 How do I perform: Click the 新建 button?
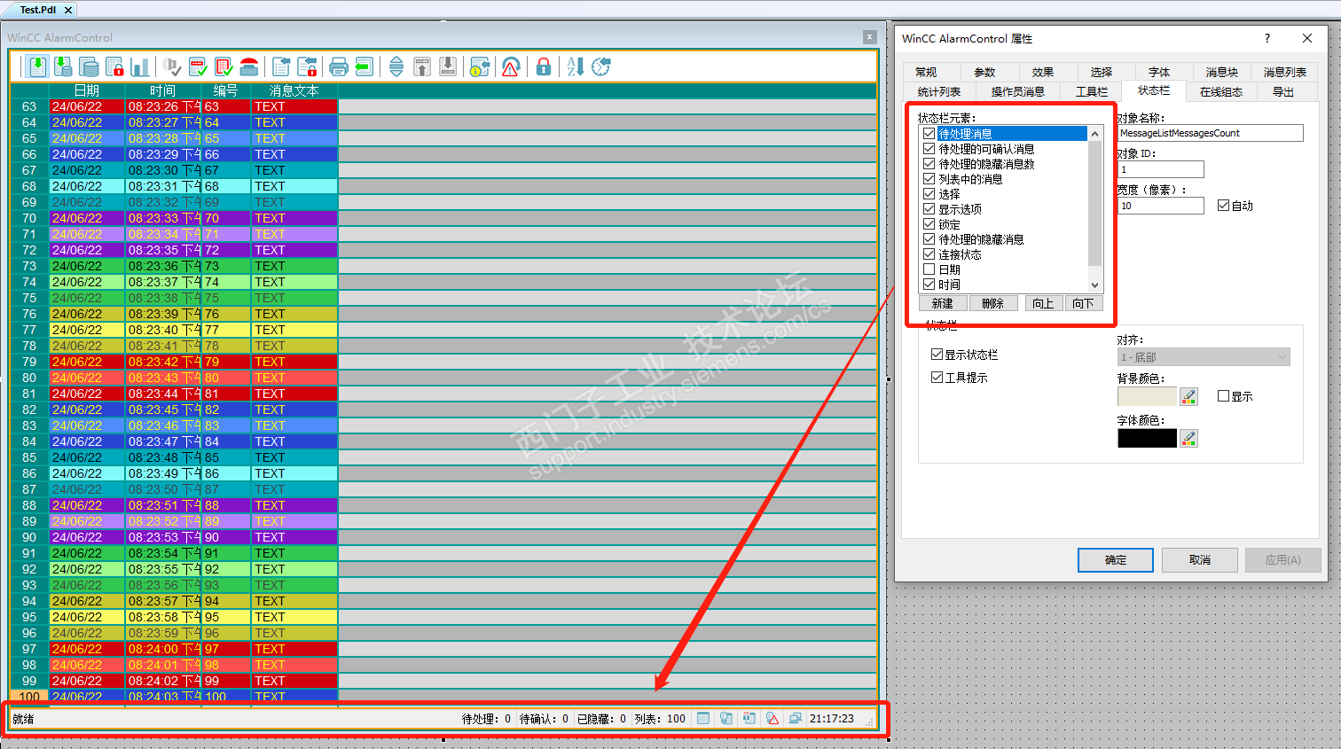point(943,303)
